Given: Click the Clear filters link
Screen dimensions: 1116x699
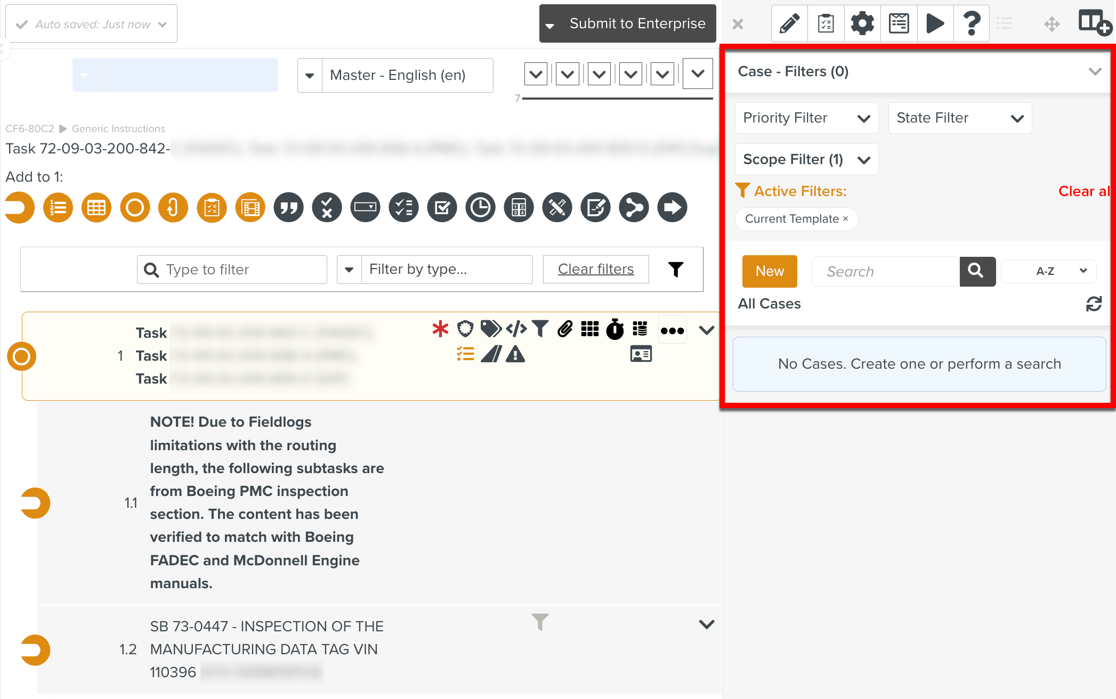Looking at the screenshot, I should point(595,269).
